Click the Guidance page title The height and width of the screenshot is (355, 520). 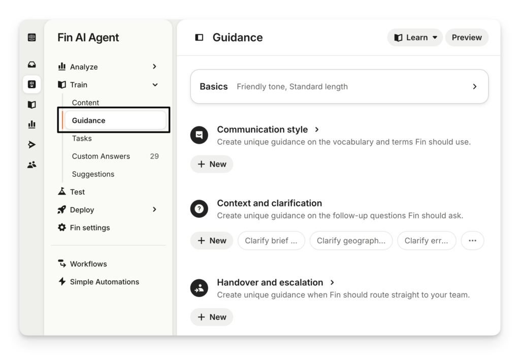pos(238,38)
